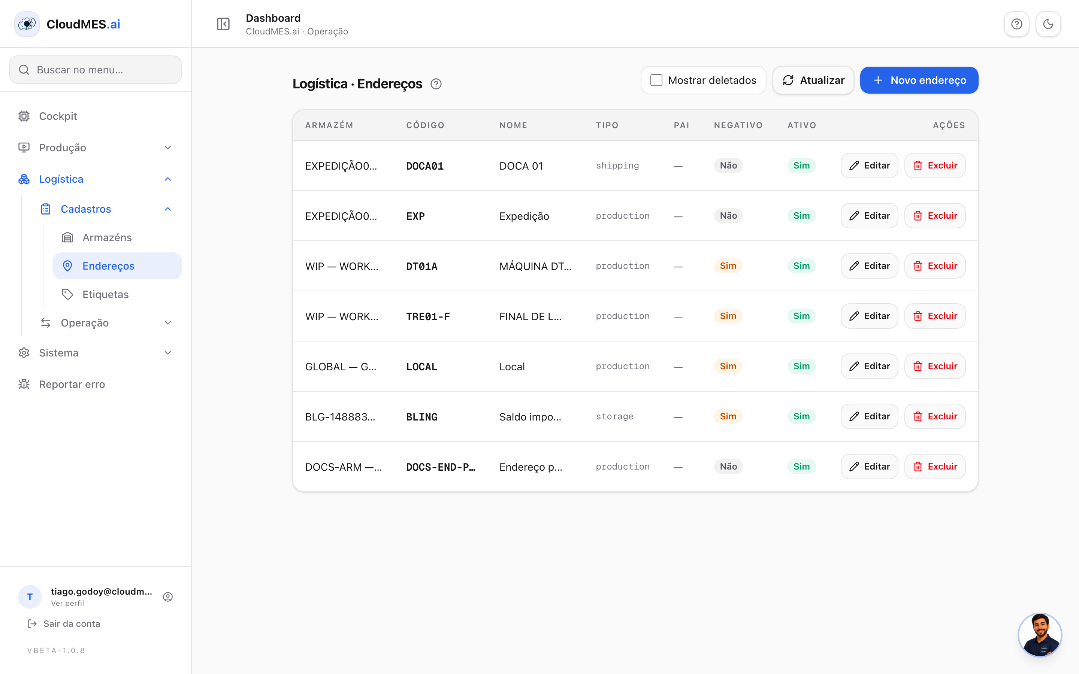Open Ver perfil link
Screen dimensions: 1079x674
(67, 603)
